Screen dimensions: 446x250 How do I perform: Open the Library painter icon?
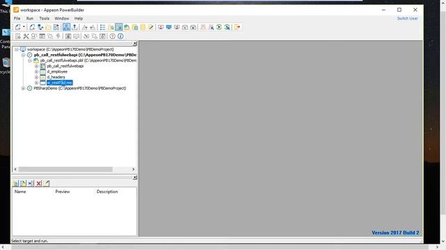point(127,27)
